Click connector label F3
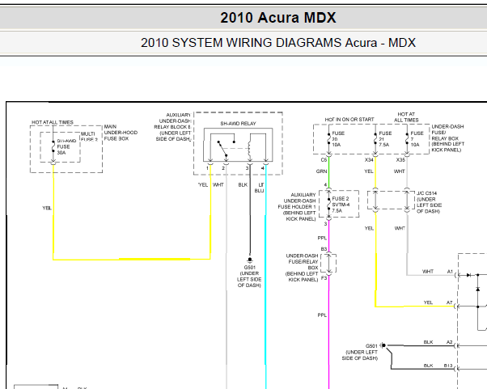 [324, 278]
